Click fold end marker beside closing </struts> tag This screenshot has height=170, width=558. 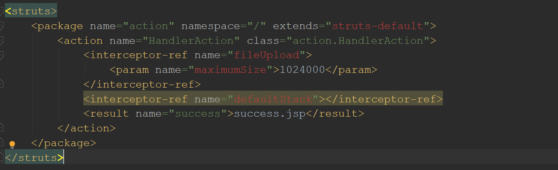(x=1, y=157)
